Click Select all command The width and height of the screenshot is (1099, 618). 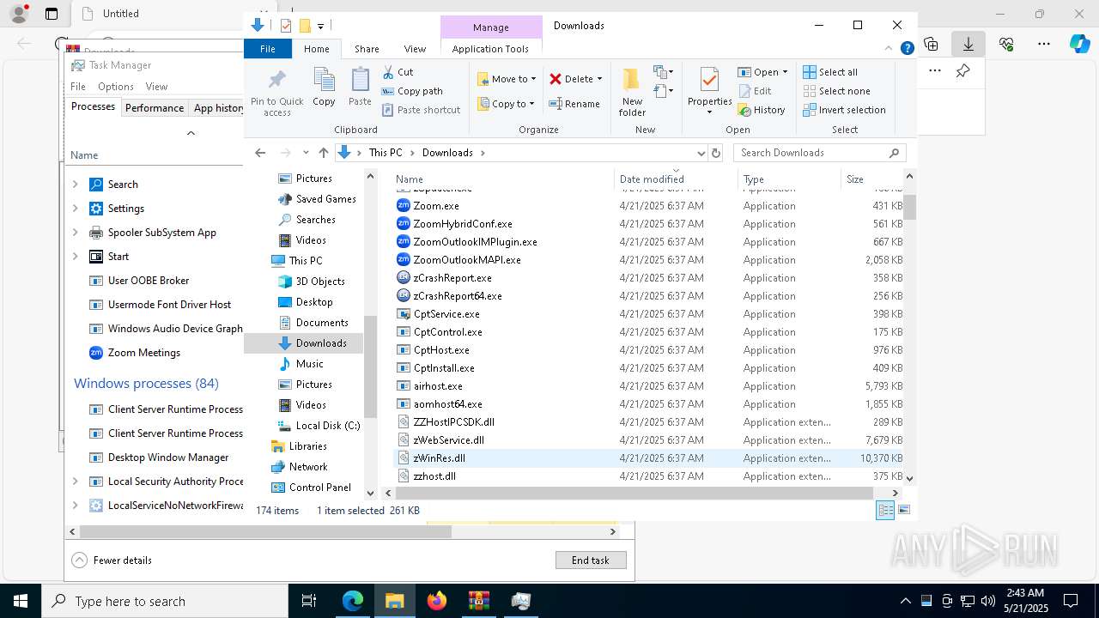point(830,72)
